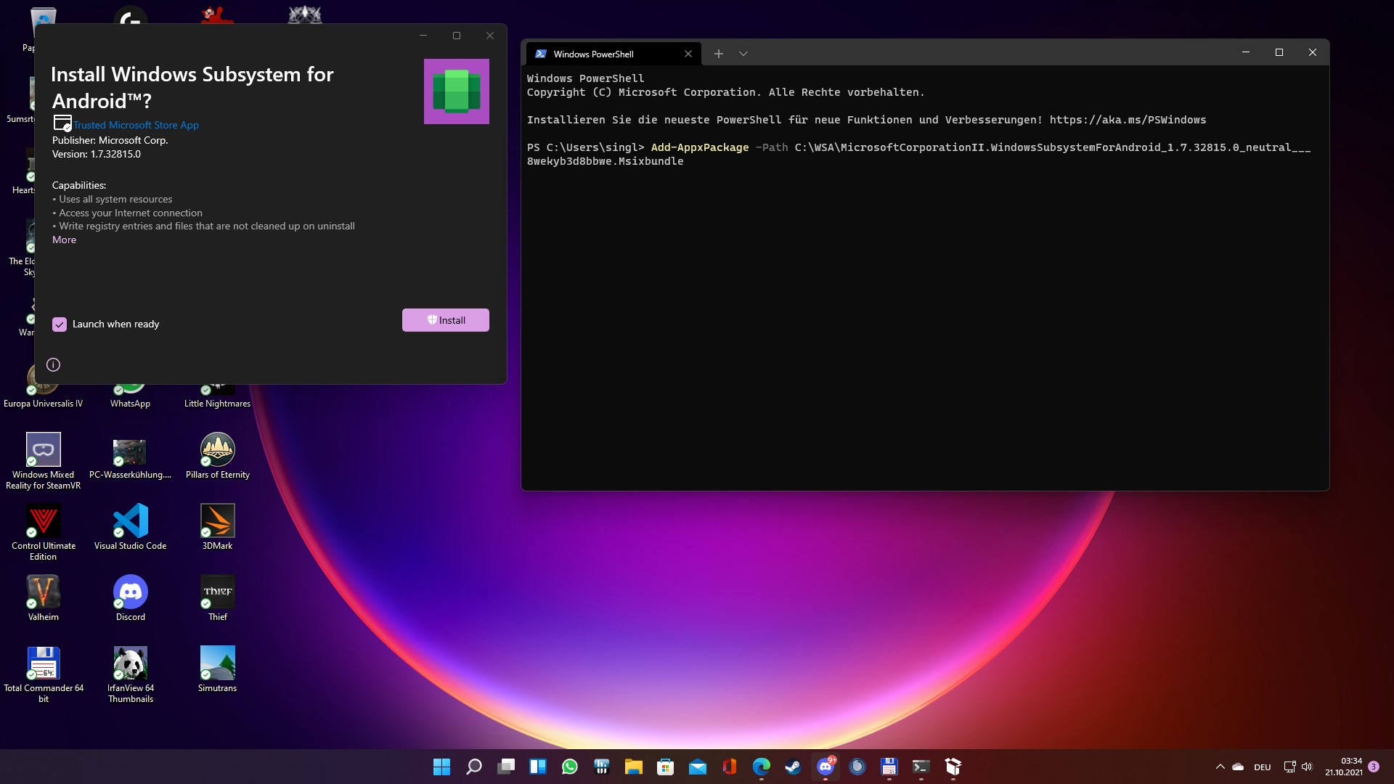1394x784 pixels.
Task: Click the Install button
Action: click(x=445, y=320)
